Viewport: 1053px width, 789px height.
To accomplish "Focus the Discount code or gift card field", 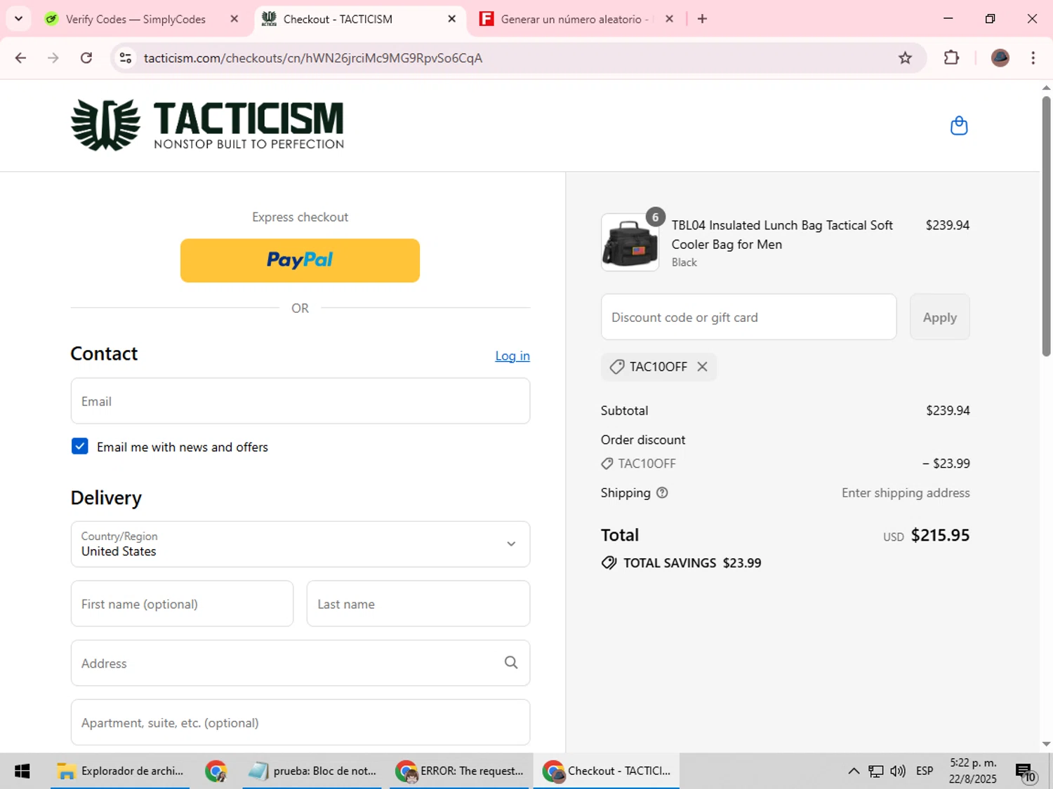I will pyautogui.click(x=748, y=317).
